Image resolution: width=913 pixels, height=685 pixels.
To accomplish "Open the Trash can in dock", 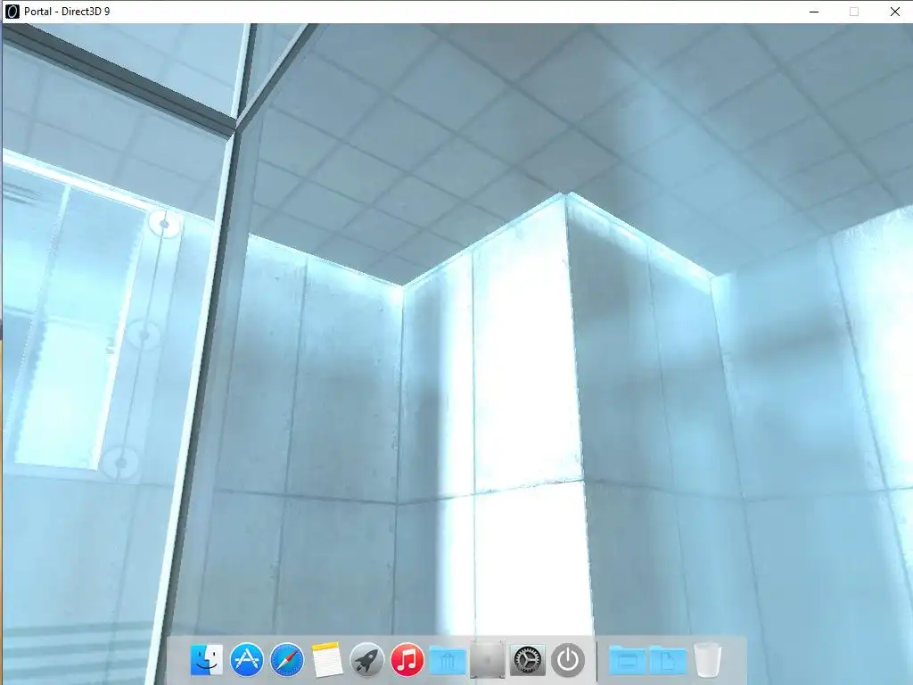I will click(x=707, y=660).
